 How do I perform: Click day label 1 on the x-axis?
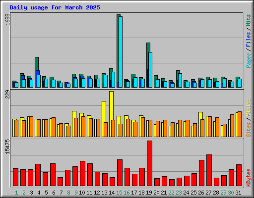click(x=16, y=193)
